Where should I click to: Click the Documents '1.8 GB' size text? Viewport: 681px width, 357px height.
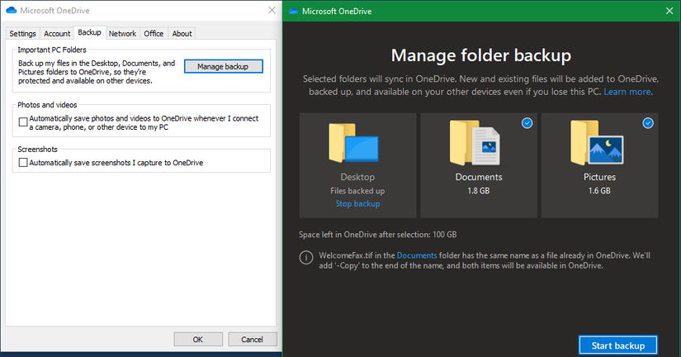click(479, 191)
